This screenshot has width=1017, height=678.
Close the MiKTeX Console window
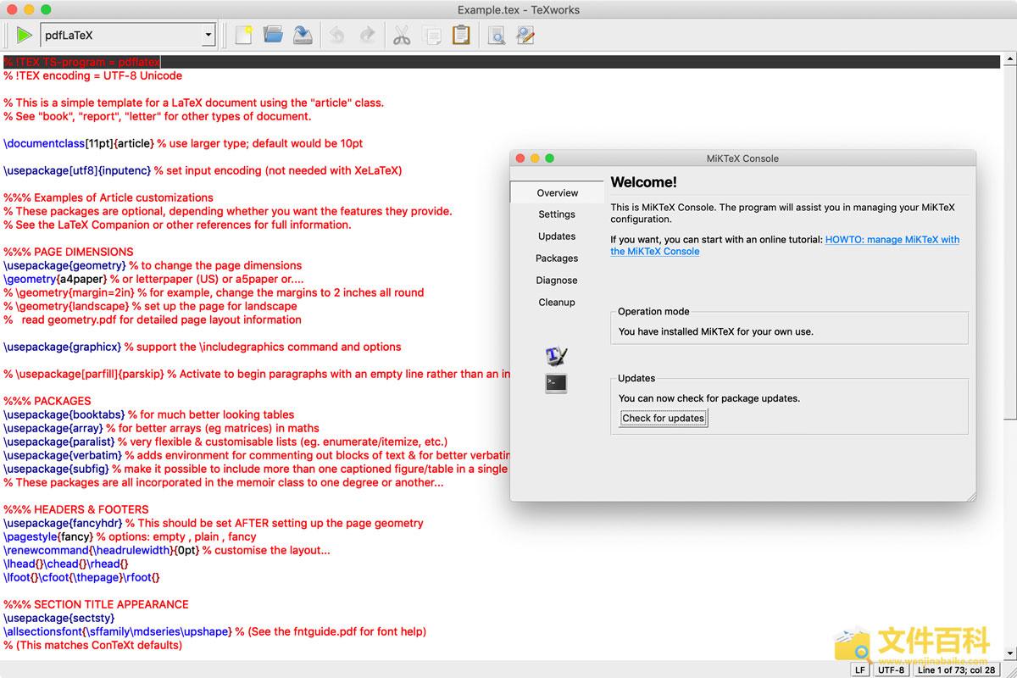pyautogui.click(x=520, y=158)
